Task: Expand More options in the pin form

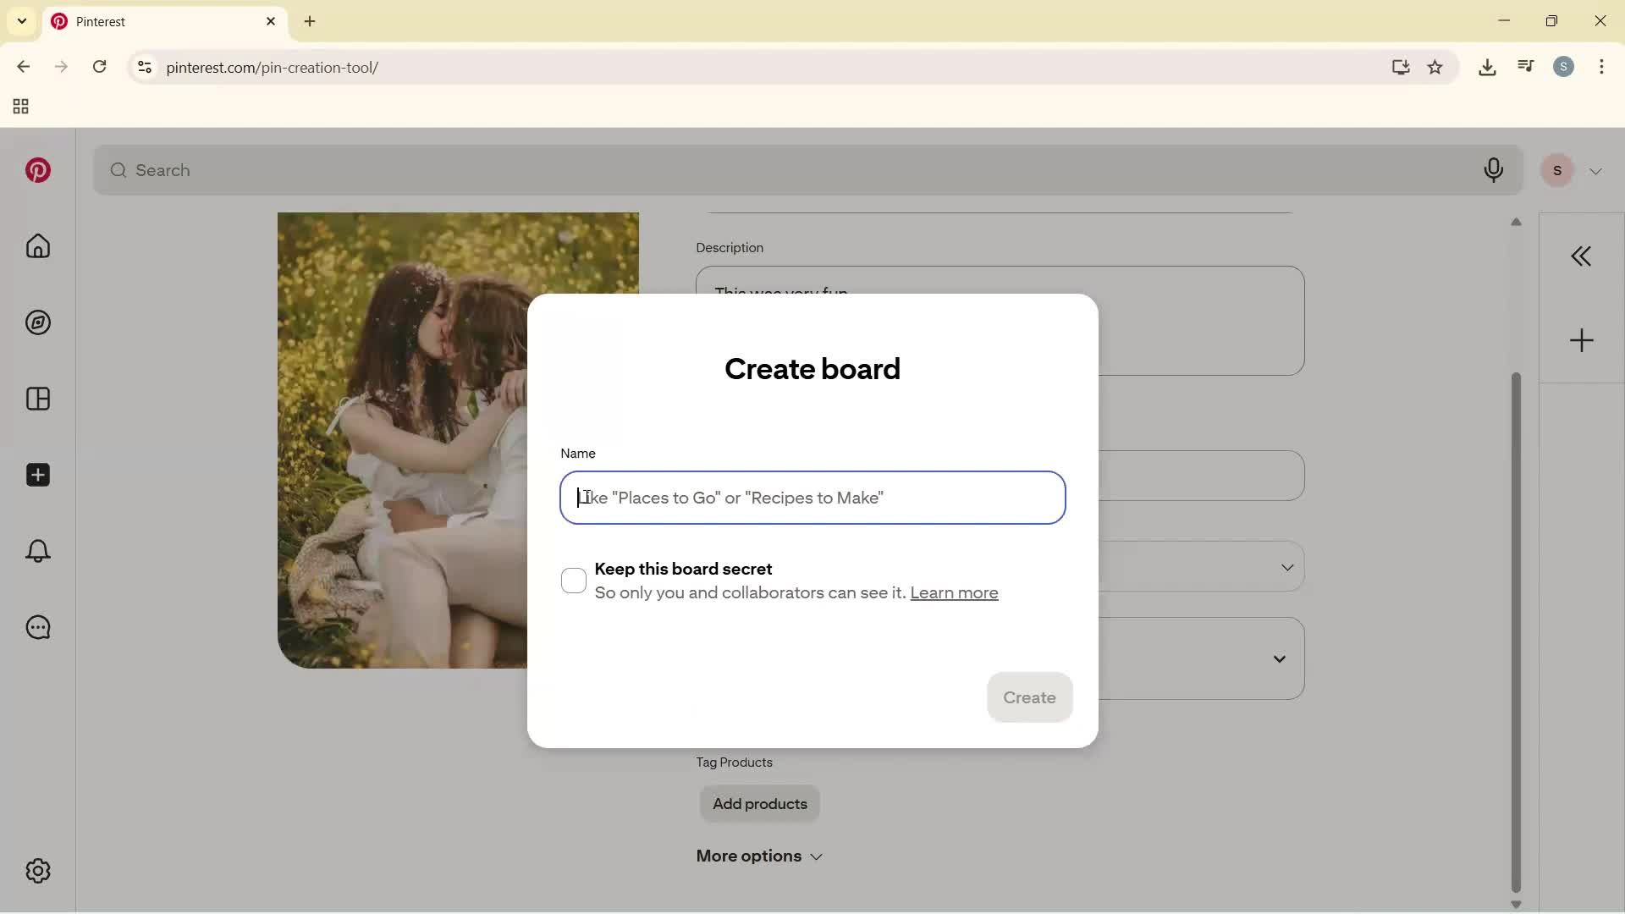Action: (758, 856)
